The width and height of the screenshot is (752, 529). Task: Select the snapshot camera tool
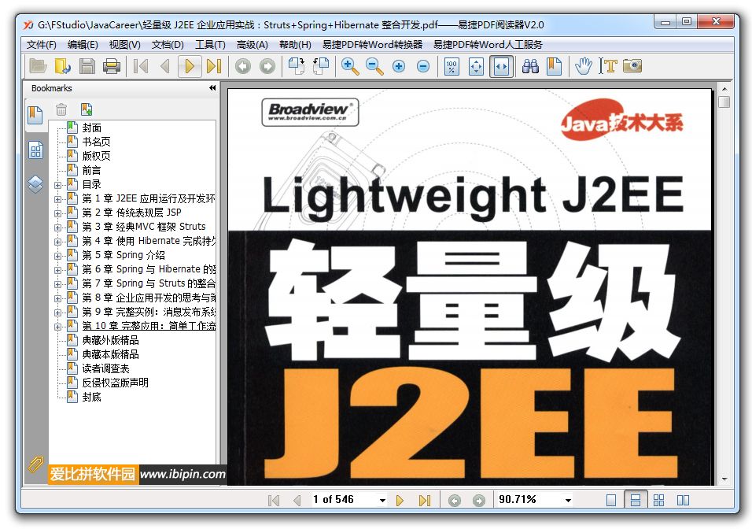[632, 65]
